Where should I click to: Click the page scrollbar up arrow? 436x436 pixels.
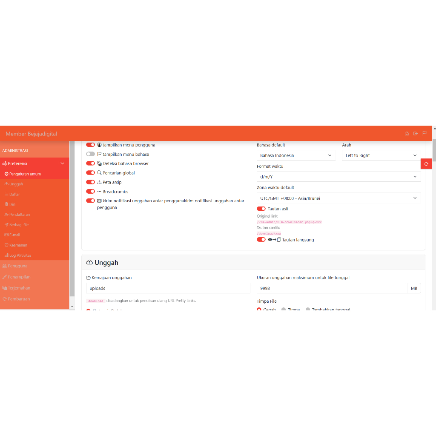click(x=434, y=129)
